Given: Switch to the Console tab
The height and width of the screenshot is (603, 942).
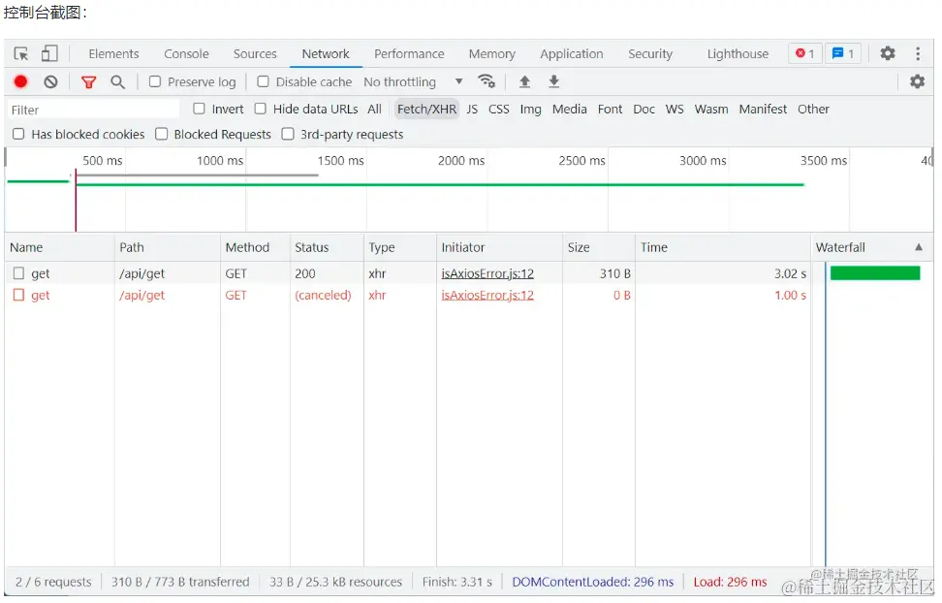Looking at the screenshot, I should pos(186,53).
